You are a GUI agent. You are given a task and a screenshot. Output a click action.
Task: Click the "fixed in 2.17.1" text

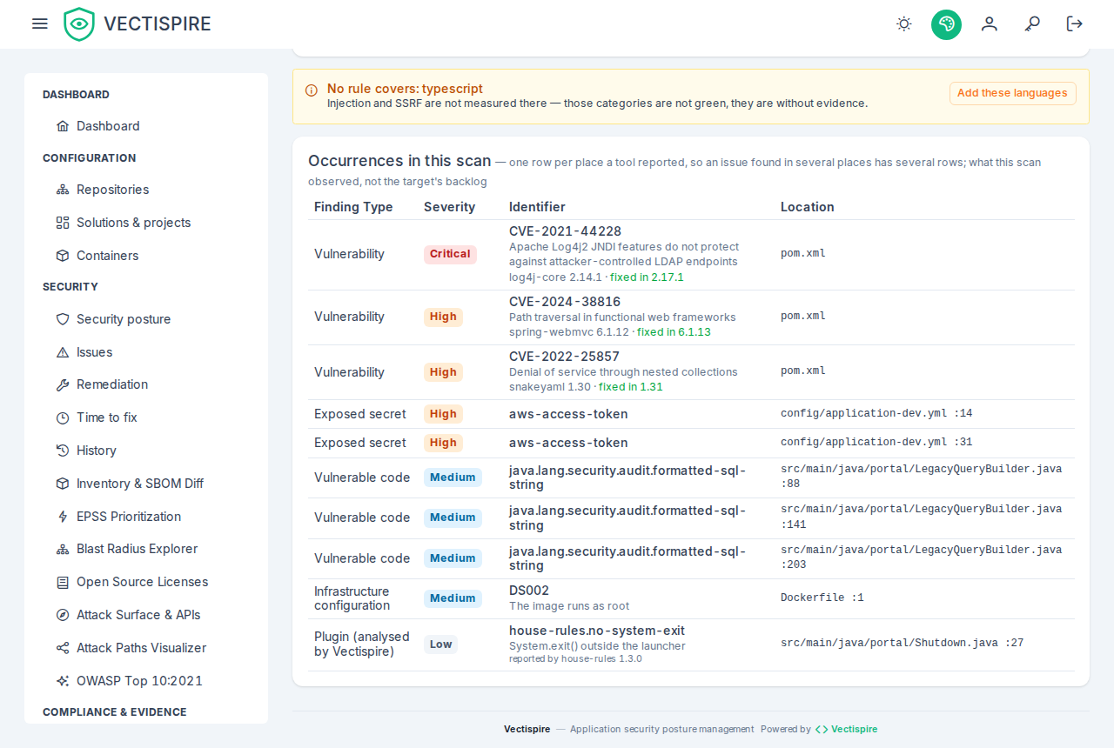647,277
